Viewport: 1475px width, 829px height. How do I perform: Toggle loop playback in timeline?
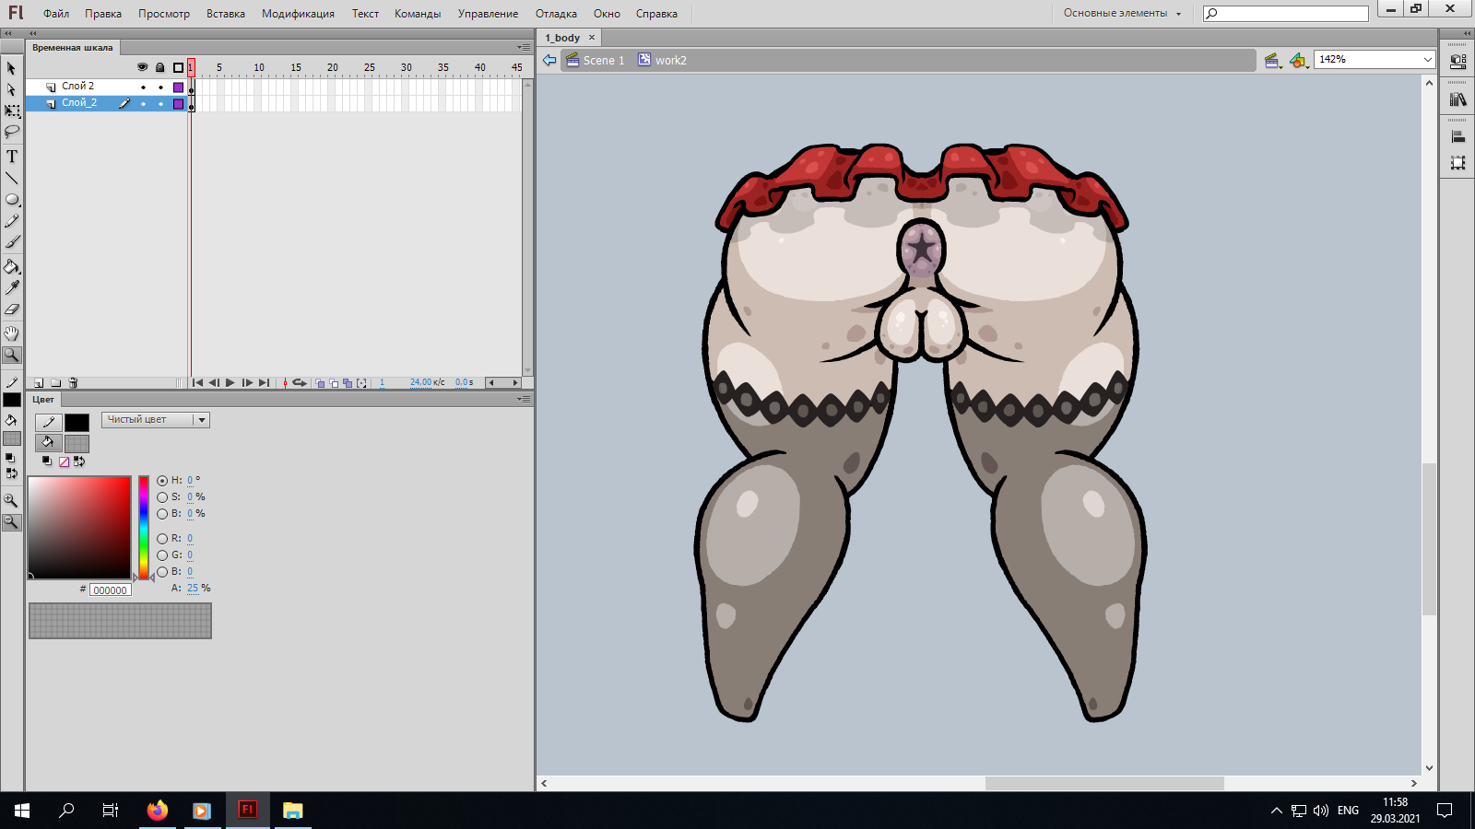(300, 383)
